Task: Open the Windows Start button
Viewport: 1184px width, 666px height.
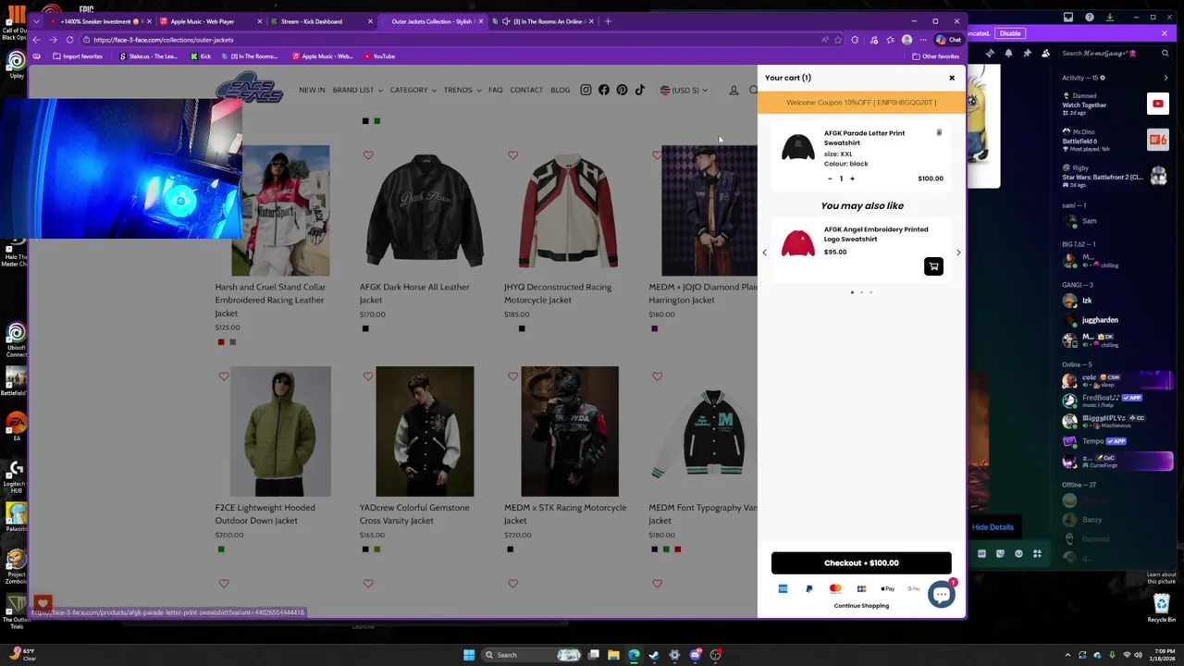Action: point(469,655)
